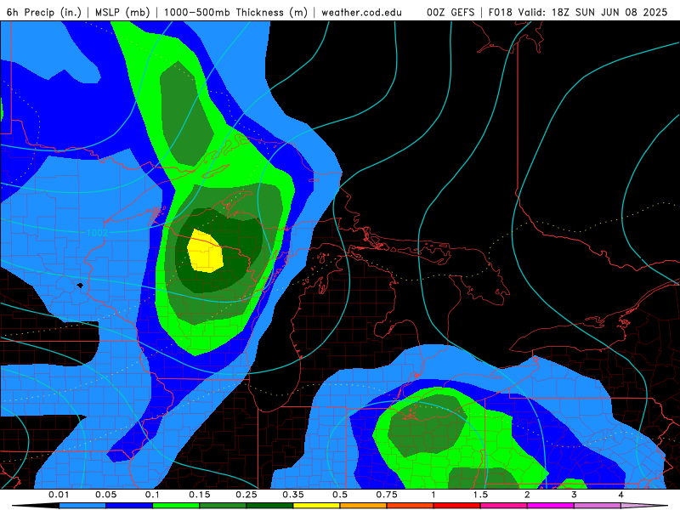Image resolution: width=680 pixels, height=510 pixels.
Task: Click the '1002' isobar contour label
Action: click(x=97, y=232)
